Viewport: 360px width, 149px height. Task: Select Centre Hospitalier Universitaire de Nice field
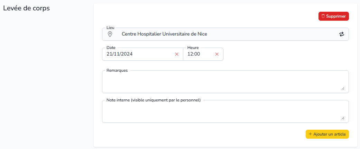click(225, 34)
